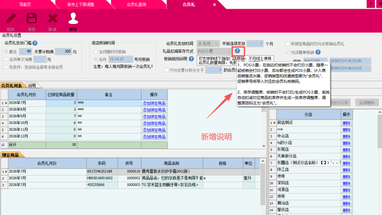Open help icon beside 核销规则说明
382x215 pixels.
click(192, 58)
